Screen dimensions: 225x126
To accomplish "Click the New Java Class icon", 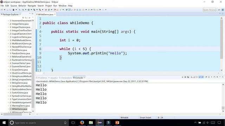I will pyautogui.click(x=49, y=10).
